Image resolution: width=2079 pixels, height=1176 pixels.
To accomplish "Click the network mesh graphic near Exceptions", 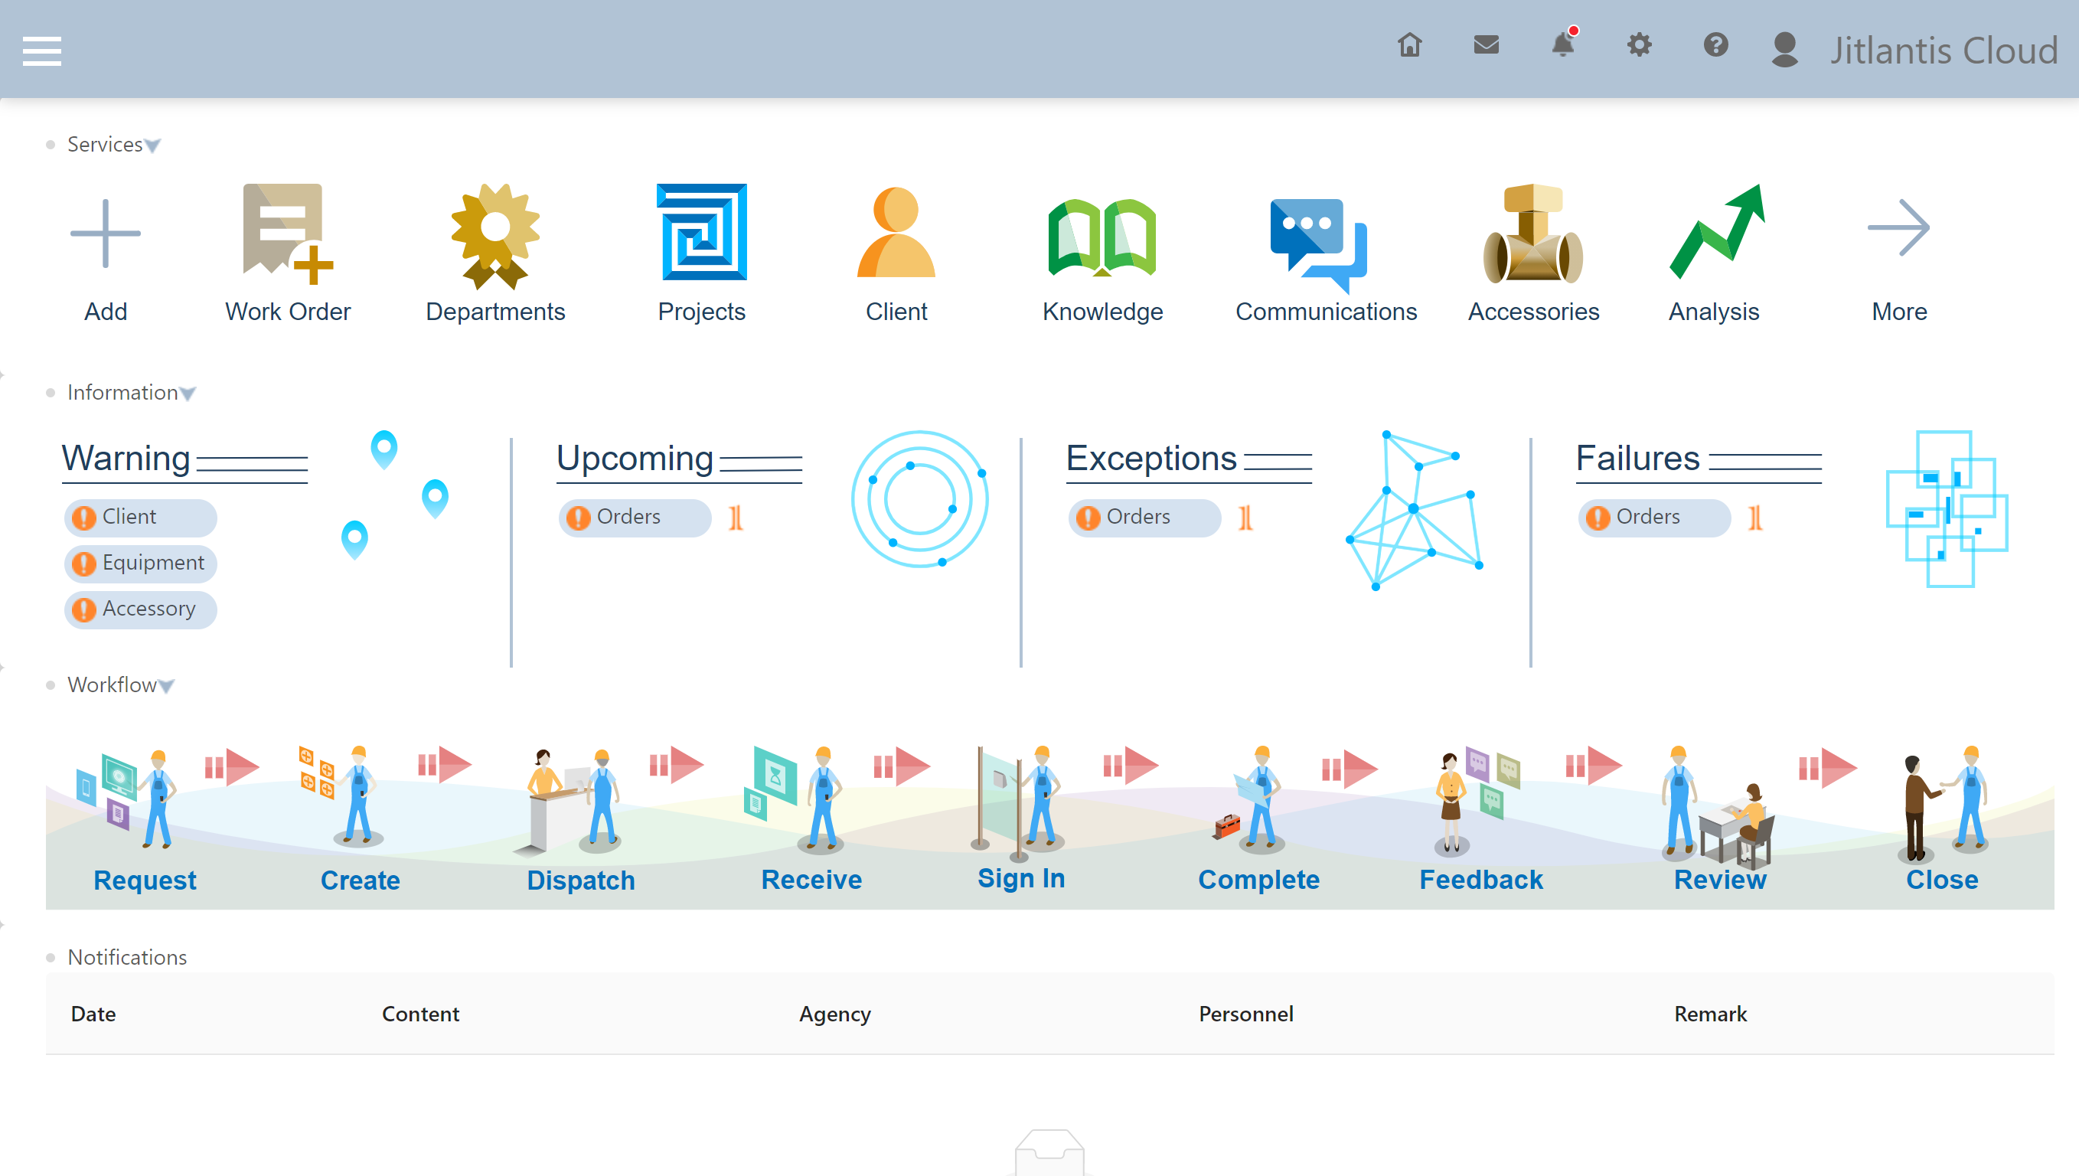I will click(1415, 511).
